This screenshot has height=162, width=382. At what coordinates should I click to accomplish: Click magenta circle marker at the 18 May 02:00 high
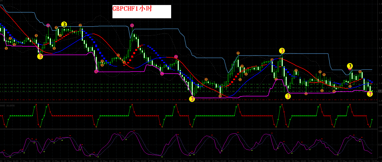tap(176, 57)
